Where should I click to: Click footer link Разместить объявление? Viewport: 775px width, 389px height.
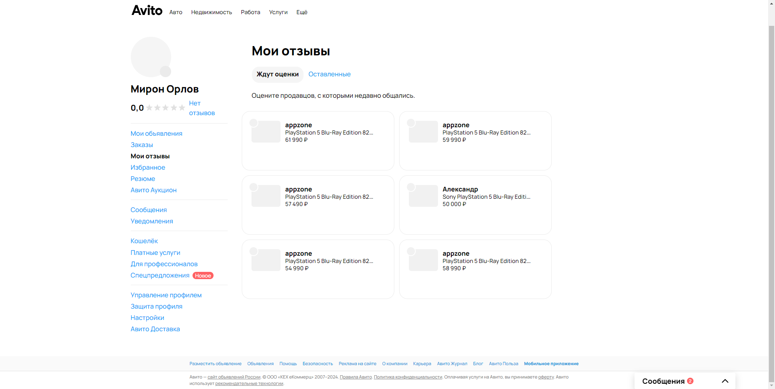click(216, 364)
